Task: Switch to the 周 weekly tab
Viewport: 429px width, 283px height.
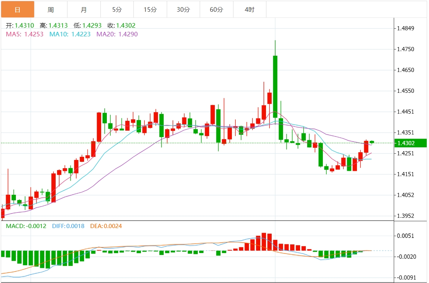Action: coord(51,9)
